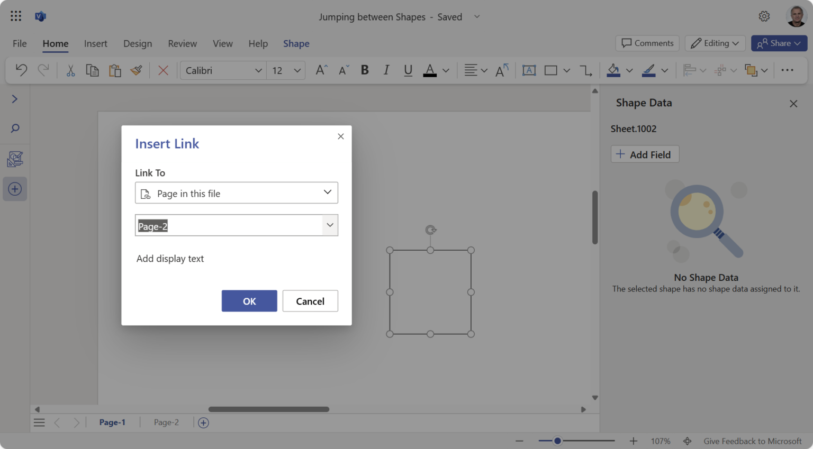
Task: Toggle italic formatting on selected text
Action: coord(386,70)
